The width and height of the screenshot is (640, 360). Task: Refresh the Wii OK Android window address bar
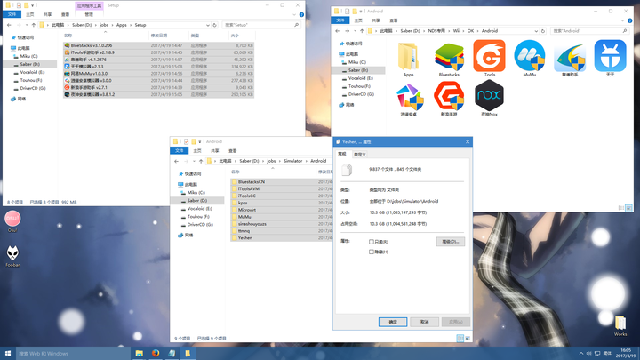click(x=543, y=31)
